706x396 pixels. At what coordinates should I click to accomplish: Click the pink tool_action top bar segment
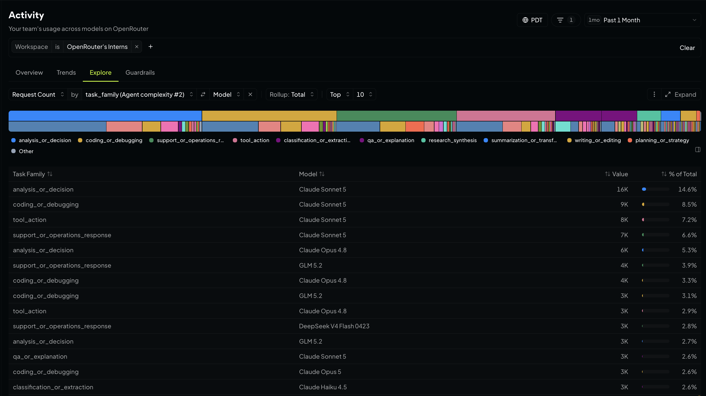click(x=506, y=116)
